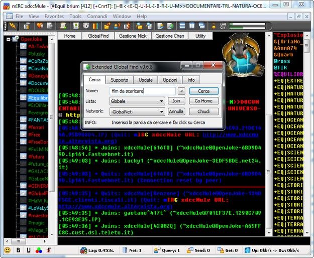Open the Window menu
Viewport: 314px width, 258px height.
tap(122, 17)
